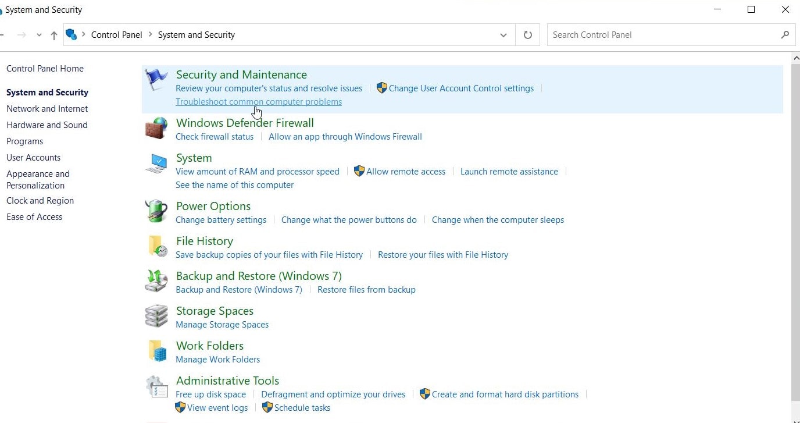Expand chevron after Control Panel in breadcrumb

151,34
